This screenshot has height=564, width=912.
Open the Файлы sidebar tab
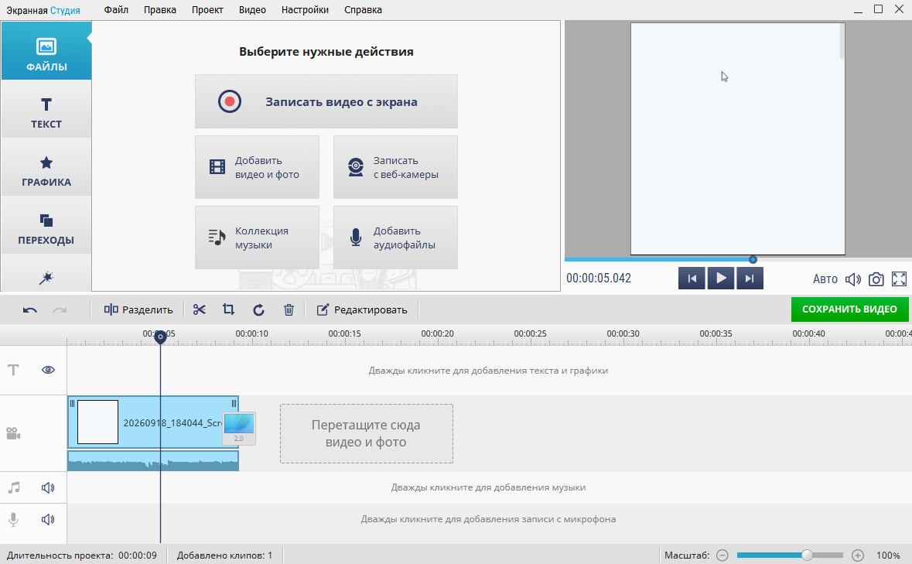46,50
